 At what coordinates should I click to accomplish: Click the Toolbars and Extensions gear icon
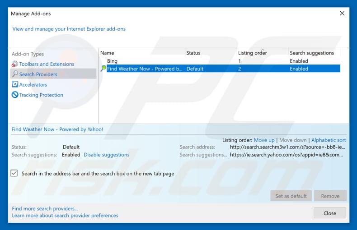tap(15, 64)
